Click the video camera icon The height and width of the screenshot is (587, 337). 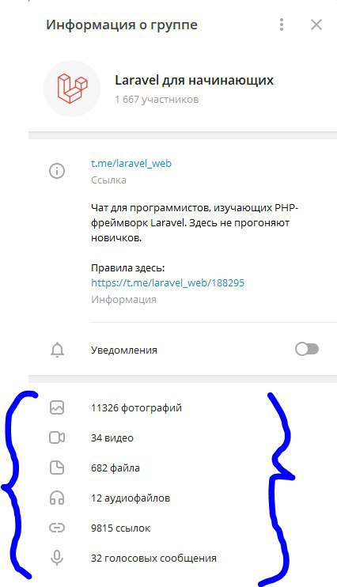click(x=57, y=437)
